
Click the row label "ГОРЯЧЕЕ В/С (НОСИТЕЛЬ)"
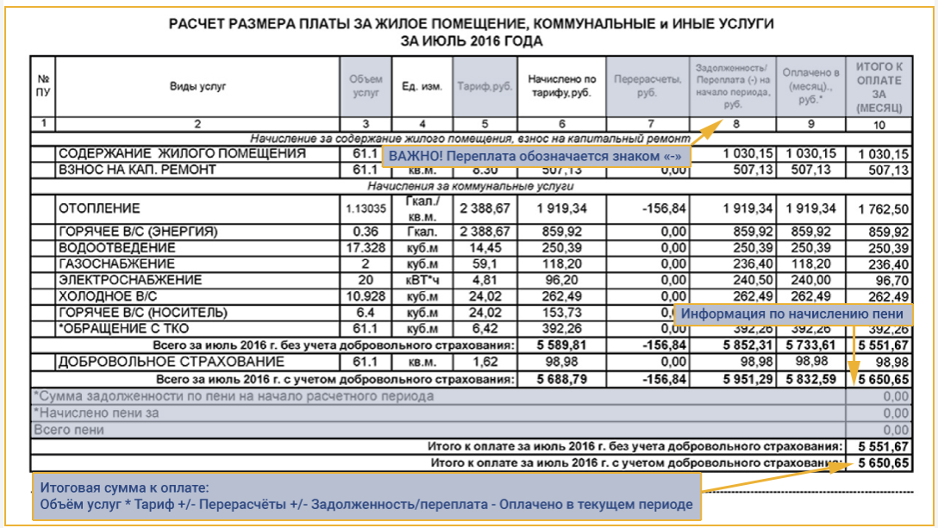coord(142,312)
